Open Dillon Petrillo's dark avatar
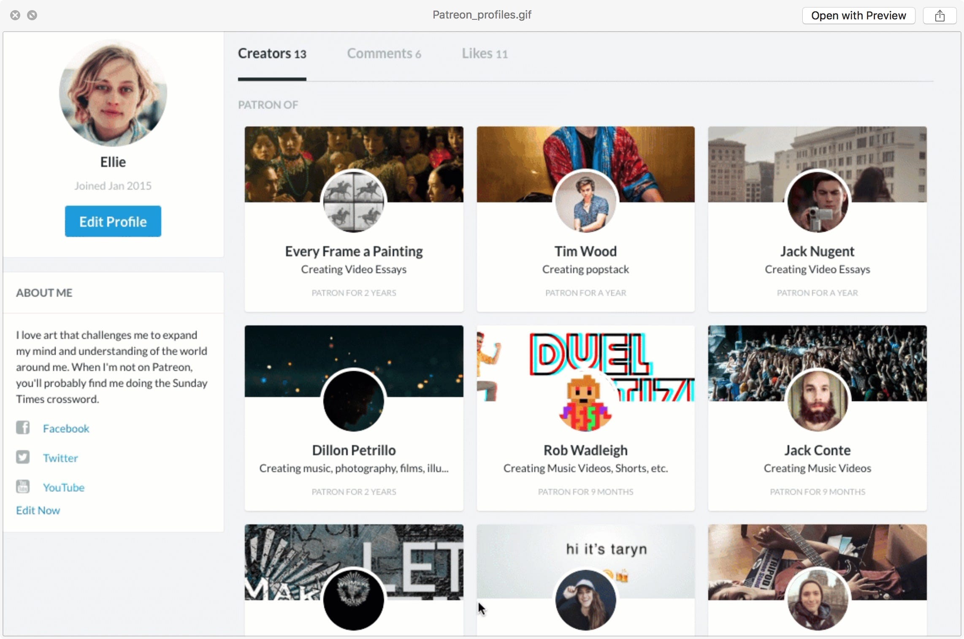The width and height of the screenshot is (964, 639). [x=354, y=400]
